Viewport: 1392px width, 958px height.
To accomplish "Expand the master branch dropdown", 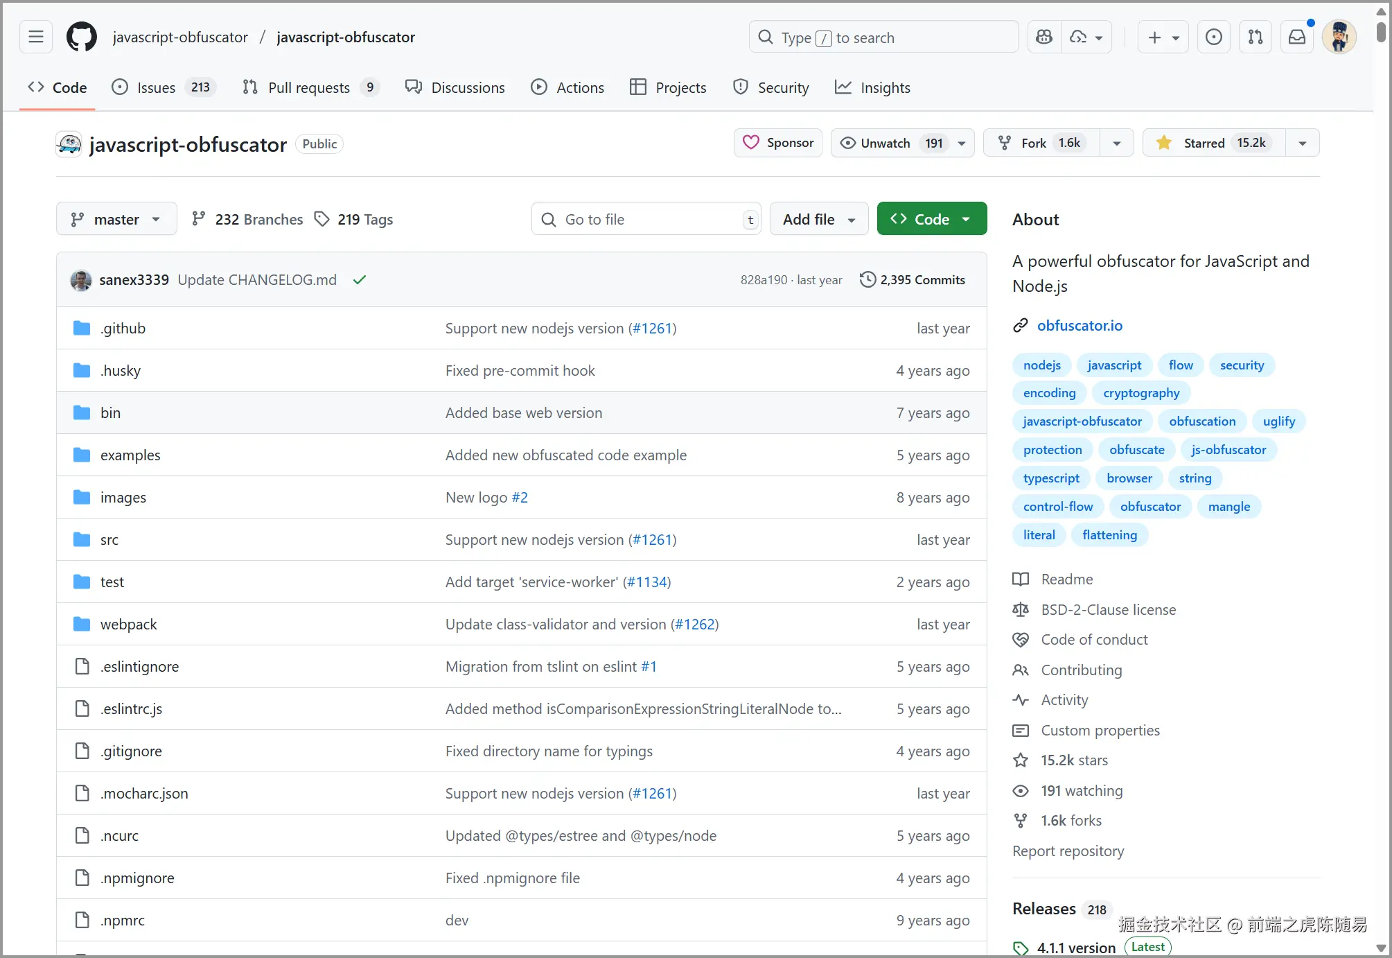I will pyautogui.click(x=116, y=219).
